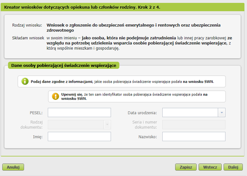Click the green info icon
Viewport: 247px width, 176px height.
point(25,82)
